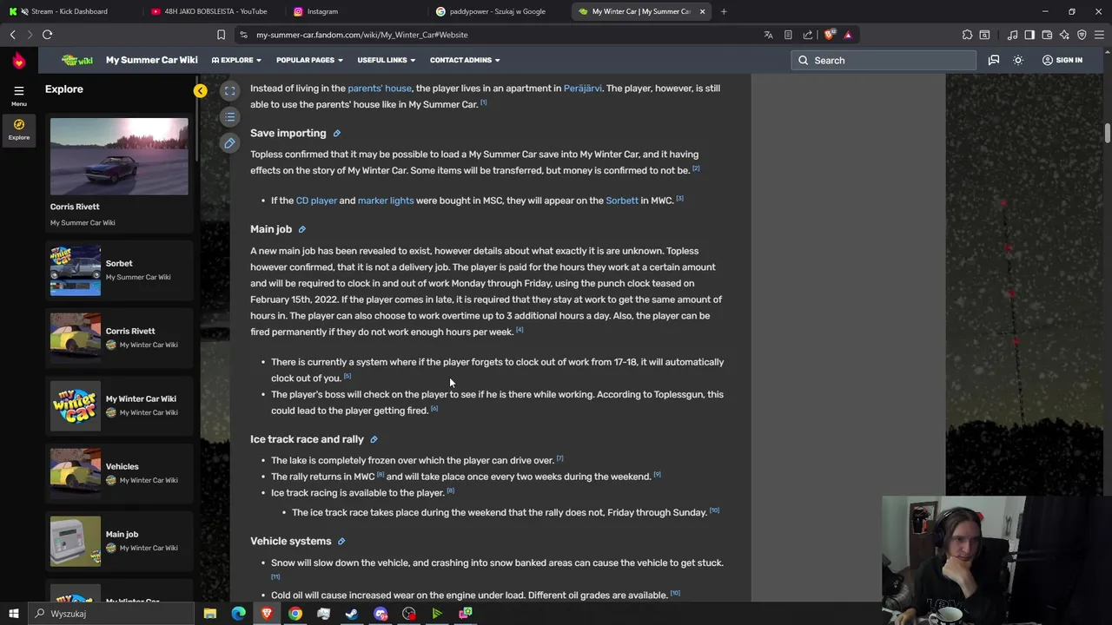Switch to the paddypower Google tab
1112x625 pixels.
[500, 11]
